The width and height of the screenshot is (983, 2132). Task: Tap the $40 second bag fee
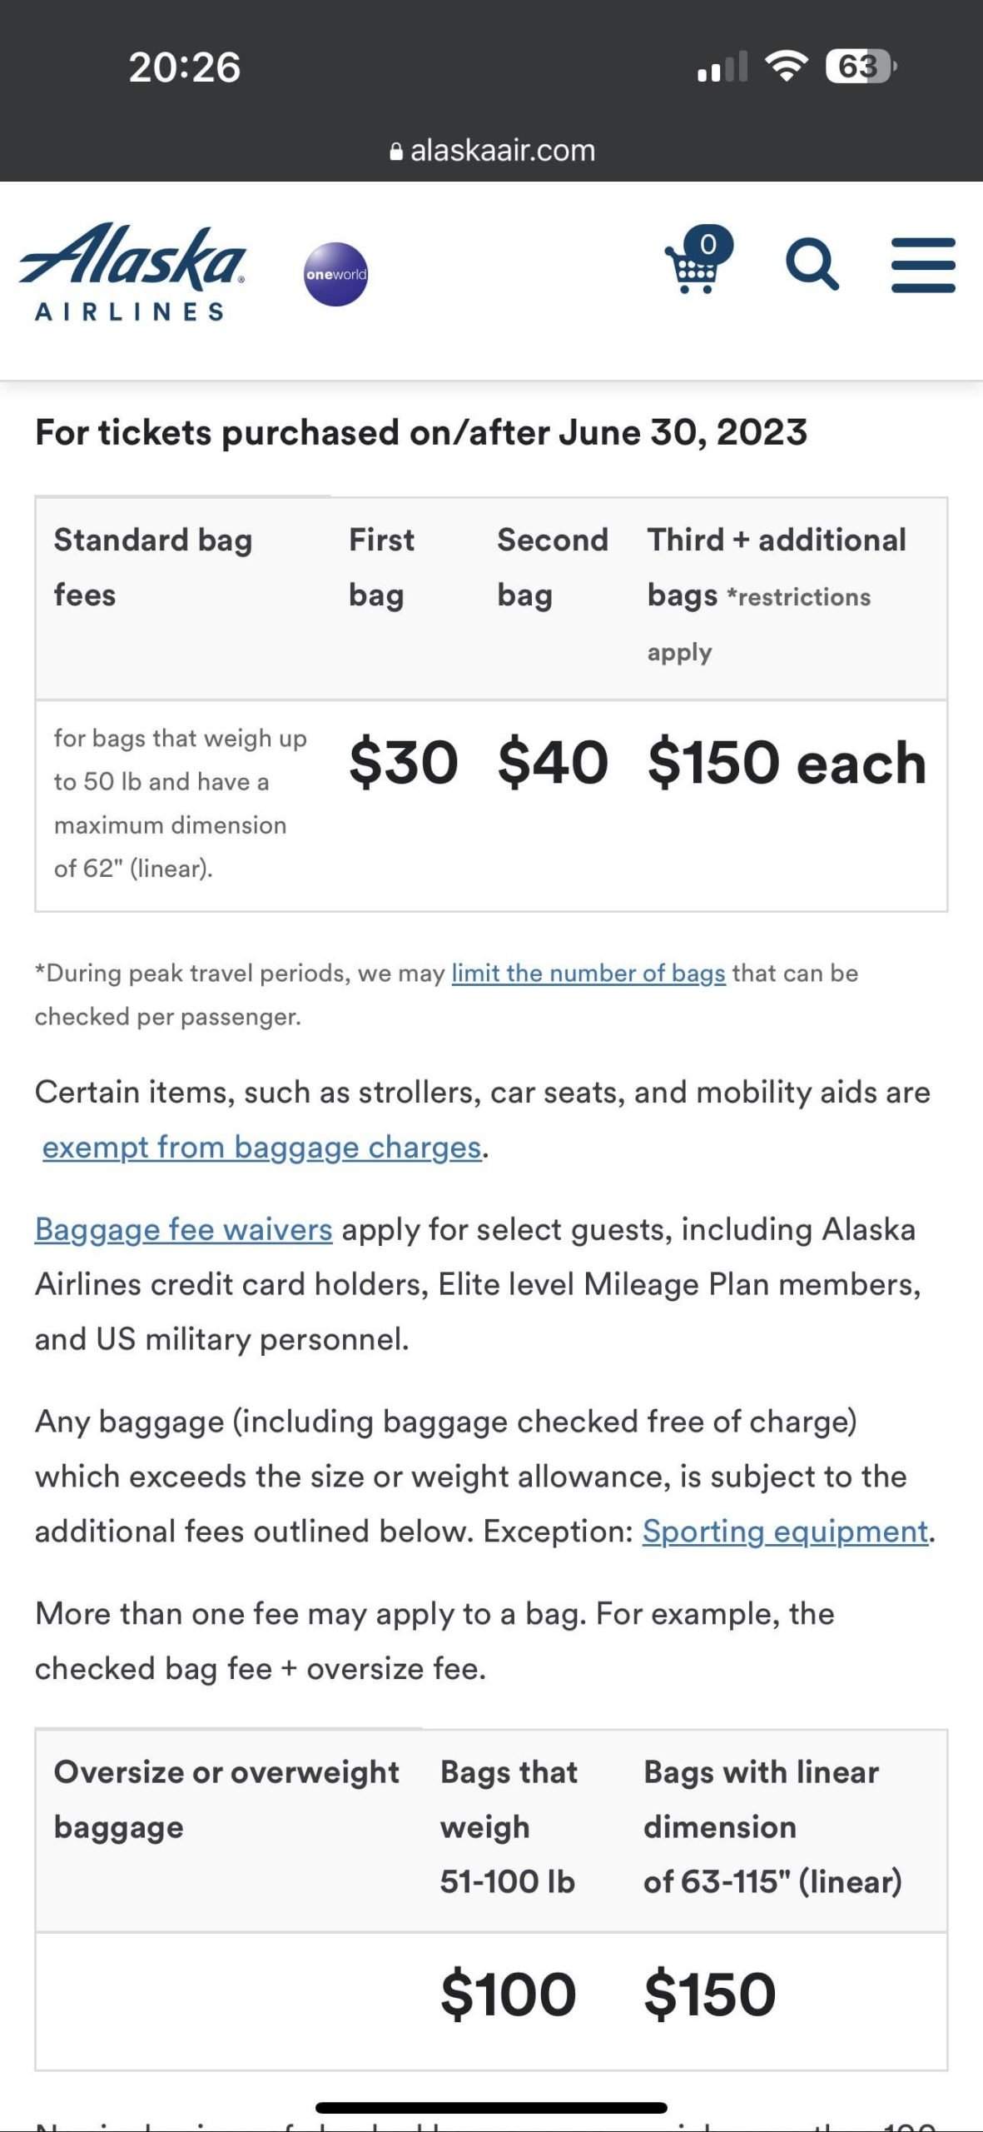point(553,762)
